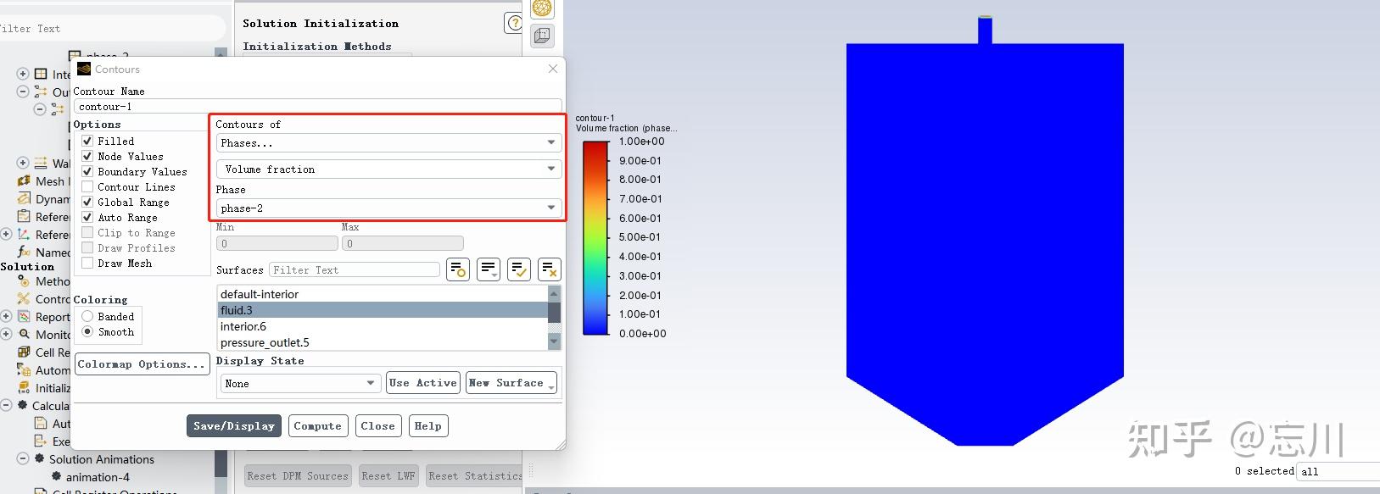Click the contour color legend bar

click(x=595, y=238)
